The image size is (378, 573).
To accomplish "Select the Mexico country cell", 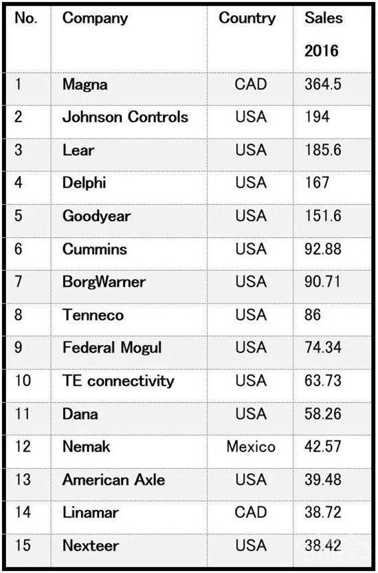I will [x=251, y=447].
